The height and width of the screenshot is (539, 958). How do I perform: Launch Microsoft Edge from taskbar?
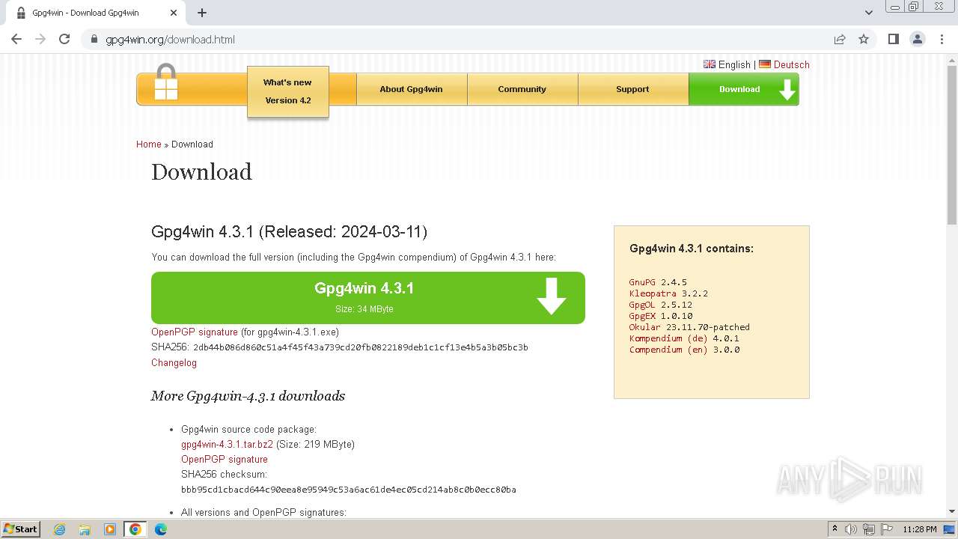tap(160, 529)
